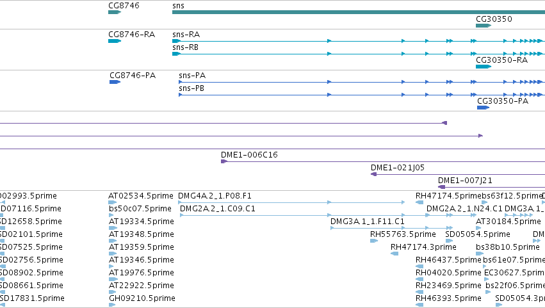Click the AT30184.5prime EST label
545x308 pixels.
508,222
